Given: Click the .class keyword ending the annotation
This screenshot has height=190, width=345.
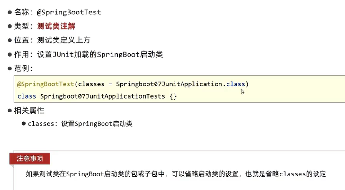Looking at the screenshot, I should pyautogui.click(x=235, y=84).
